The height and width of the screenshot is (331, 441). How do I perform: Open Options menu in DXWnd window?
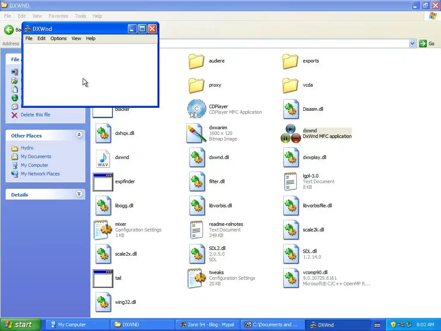(x=59, y=38)
